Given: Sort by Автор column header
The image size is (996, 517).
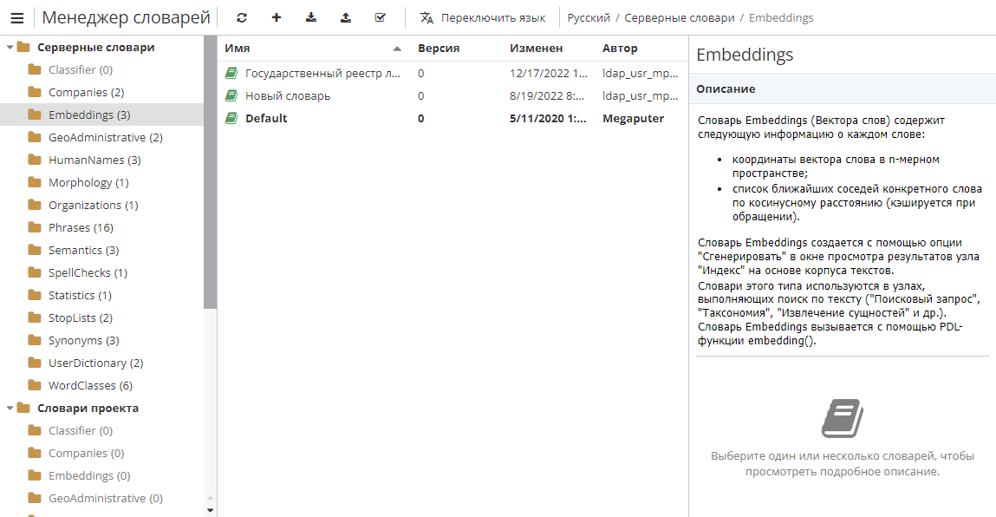Looking at the screenshot, I should click(620, 49).
